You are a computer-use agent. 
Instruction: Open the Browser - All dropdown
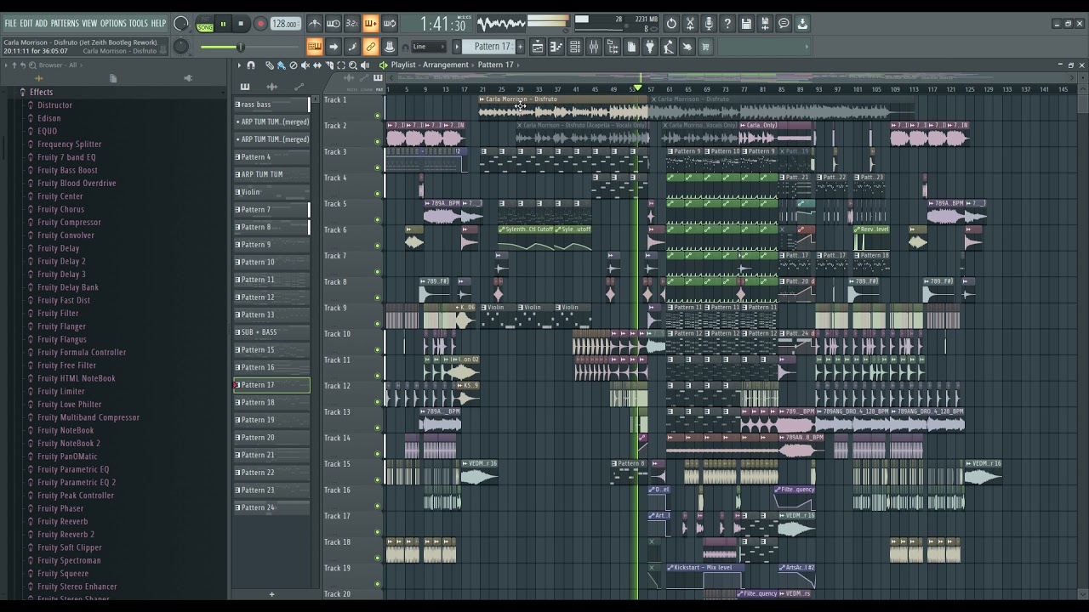(58, 65)
